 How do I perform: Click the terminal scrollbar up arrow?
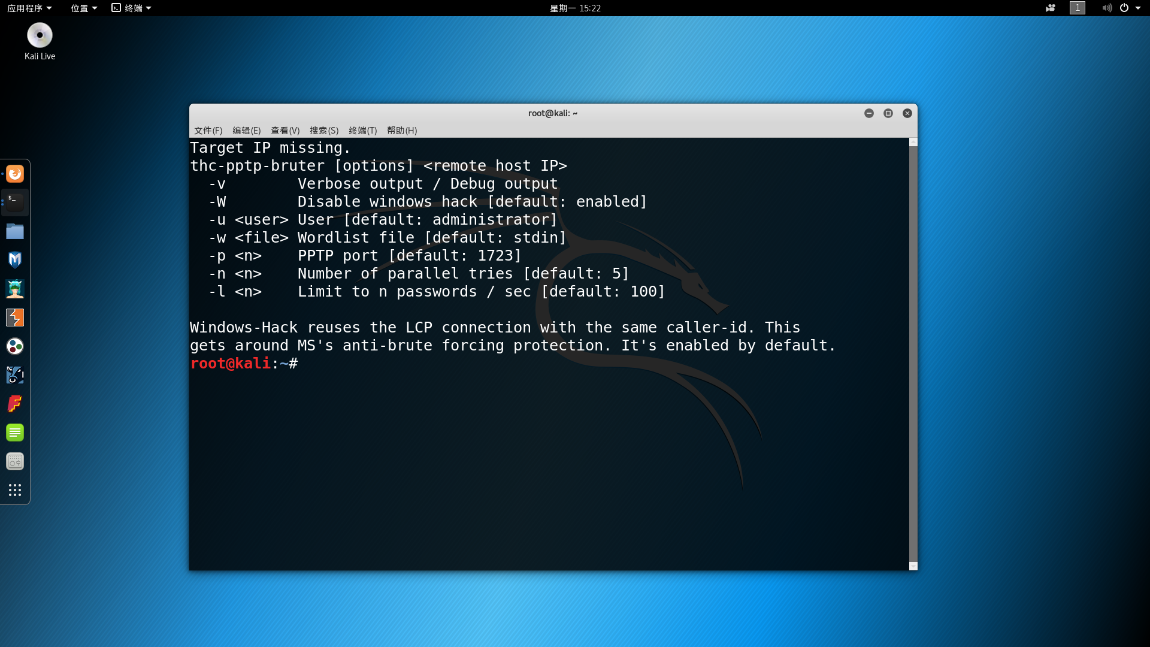913,142
